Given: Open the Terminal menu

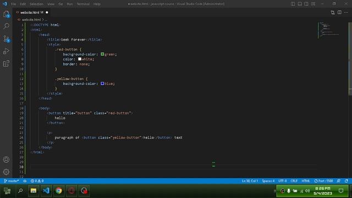Looking at the screenshot, I should (x=83, y=4).
